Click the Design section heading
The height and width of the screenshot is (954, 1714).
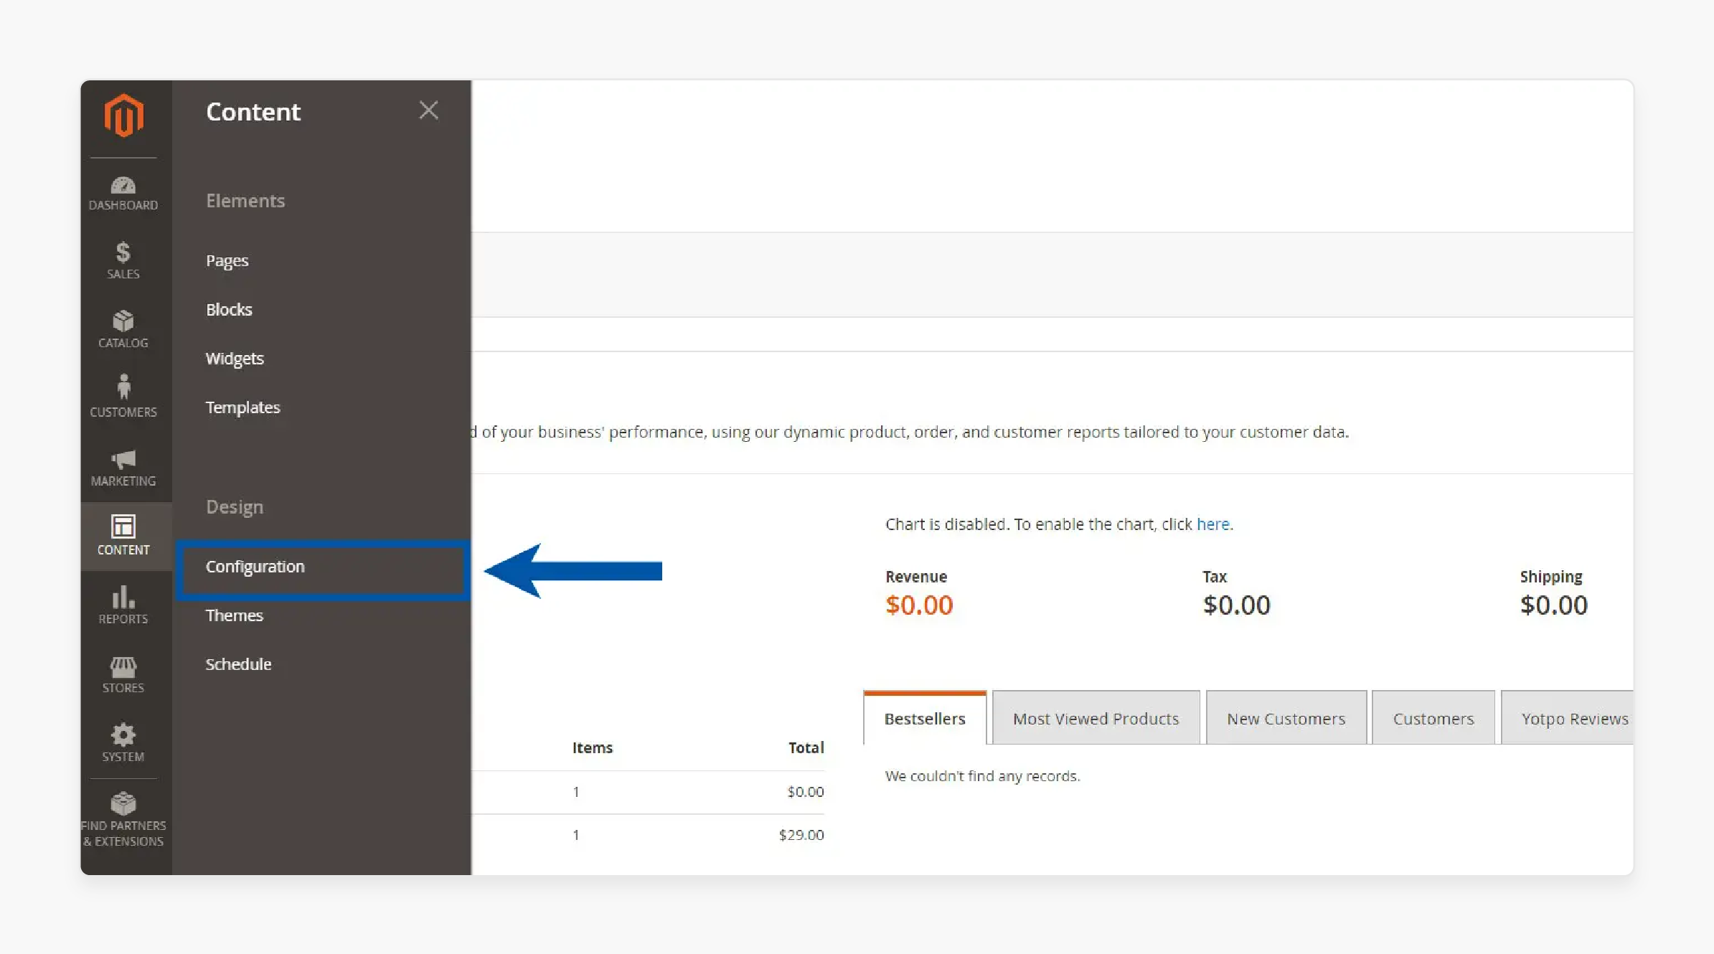click(235, 507)
